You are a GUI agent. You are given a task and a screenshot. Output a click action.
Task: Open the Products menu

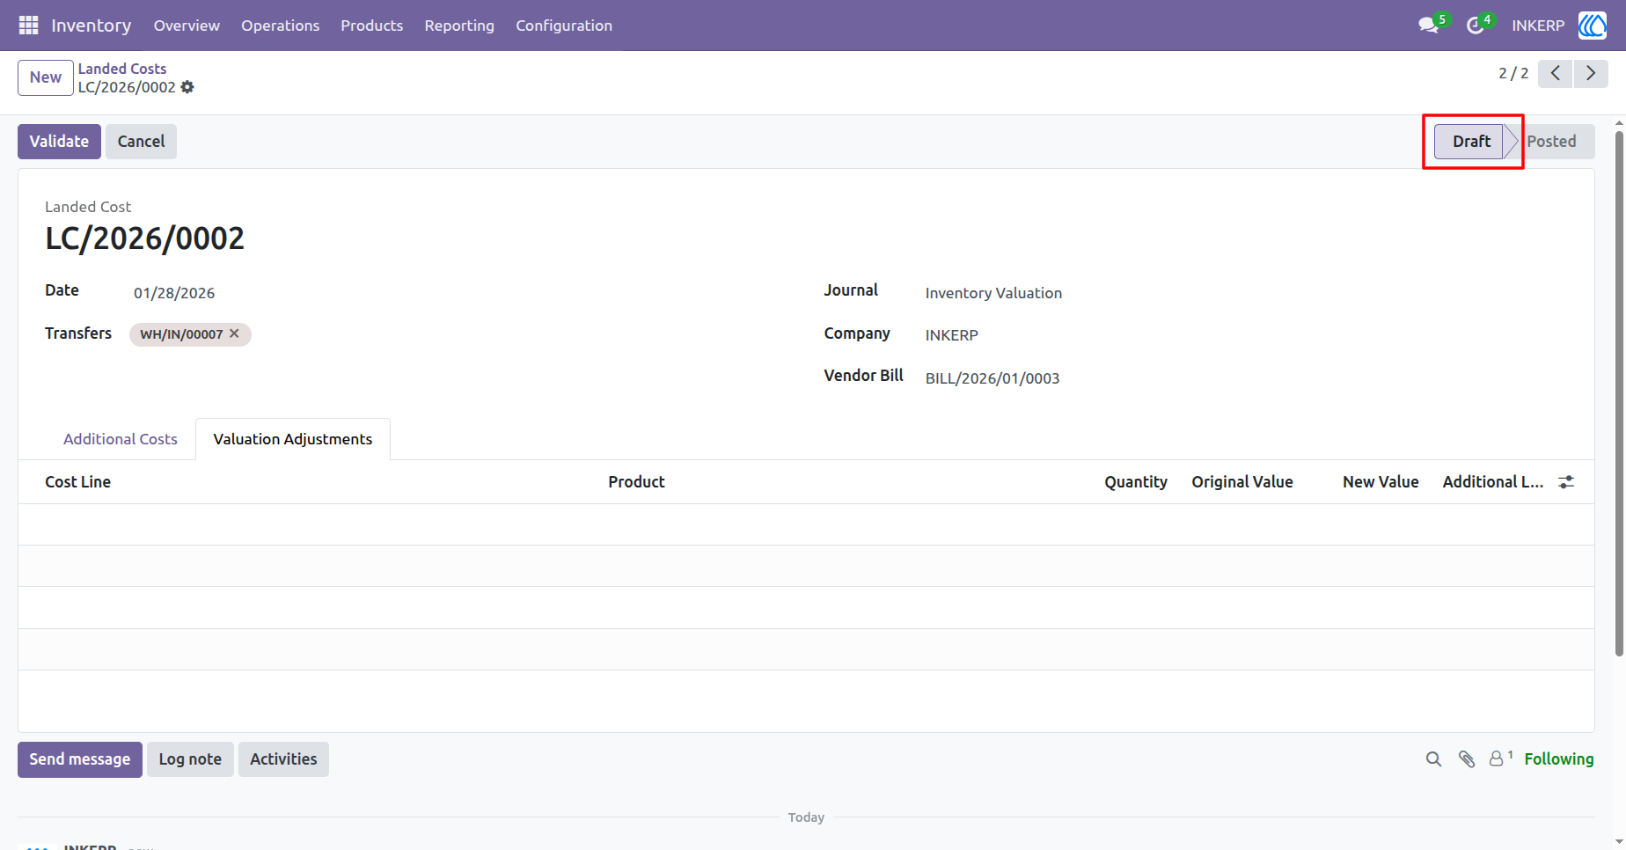click(371, 26)
